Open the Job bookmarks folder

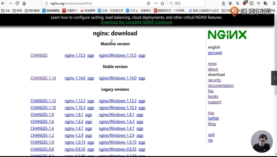click(x=6, y=10)
